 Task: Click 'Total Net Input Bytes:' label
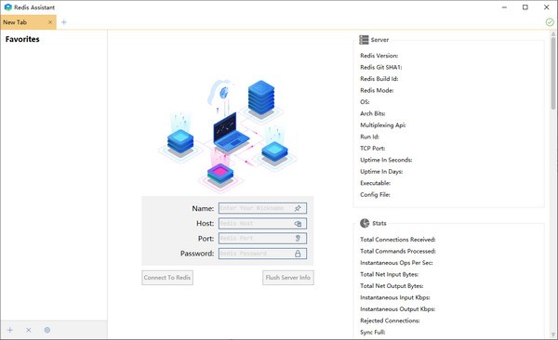coord(390,274)
